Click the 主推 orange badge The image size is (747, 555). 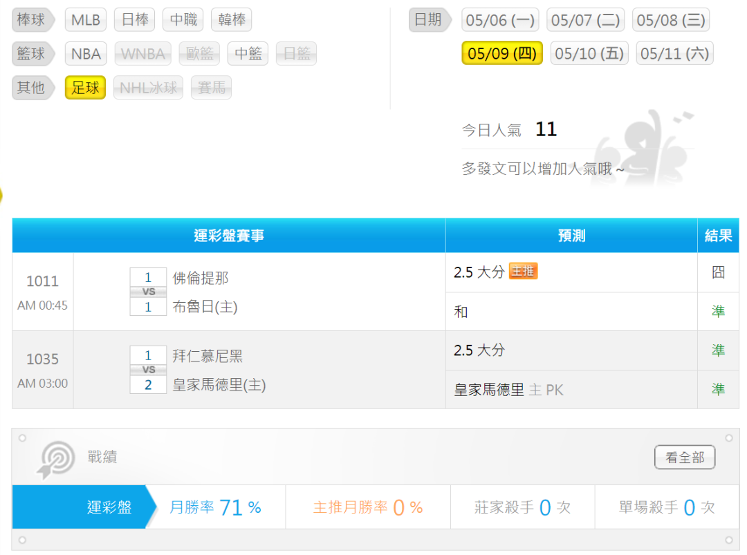523,272
